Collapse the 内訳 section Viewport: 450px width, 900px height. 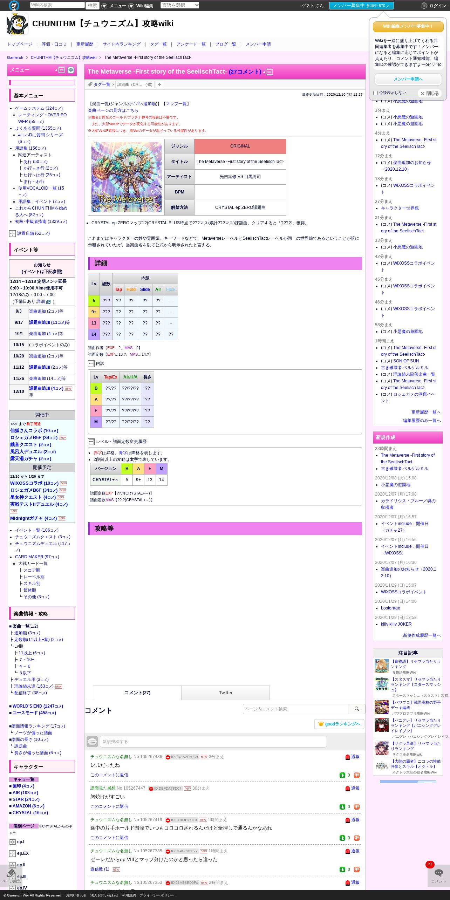click(x=91, y=364)
